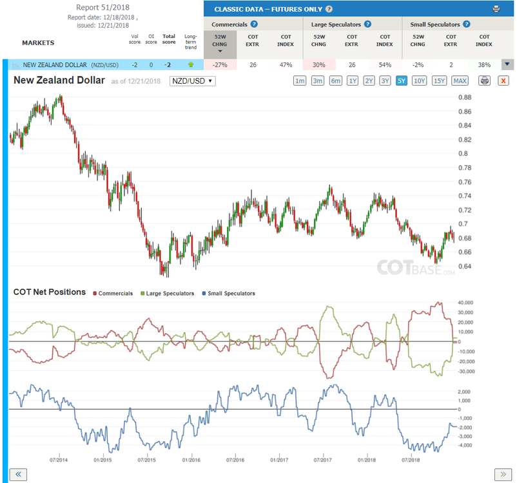Toggle the Commercials legend series
The image size is (517, 483).
click(x=113, y=293)
